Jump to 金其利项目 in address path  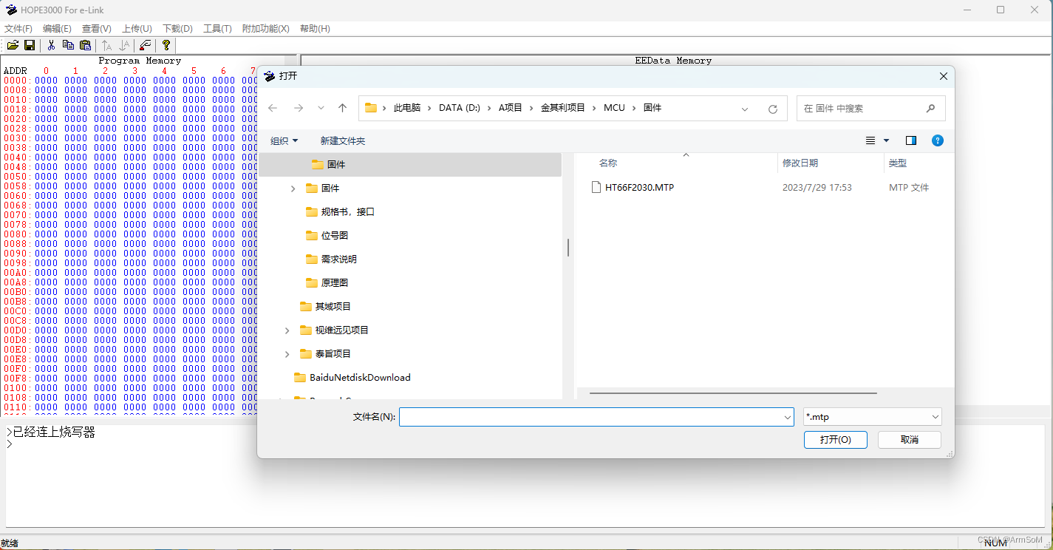tap(563, 108)
